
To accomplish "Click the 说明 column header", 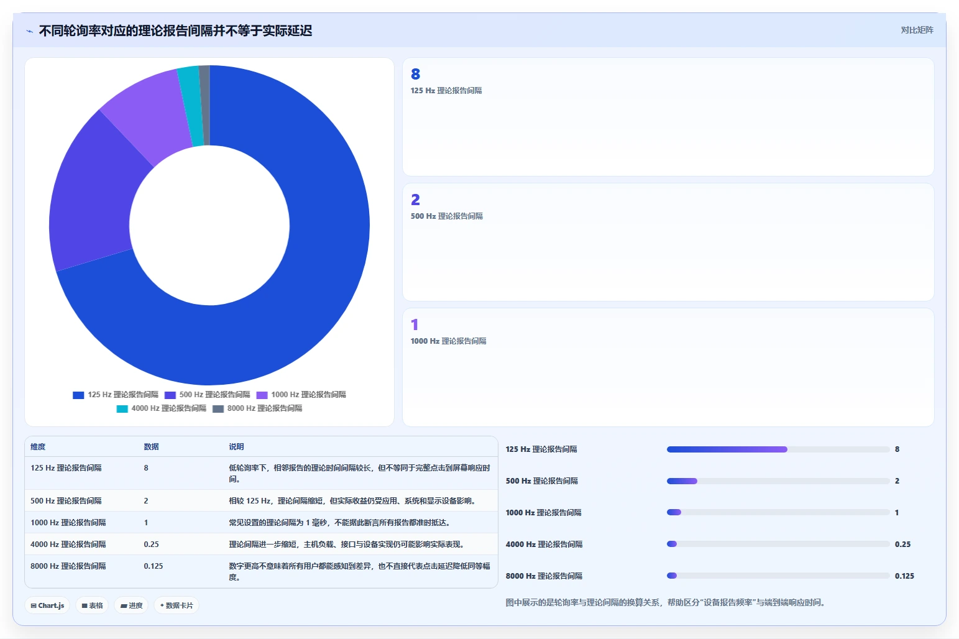I will [236, 447].
